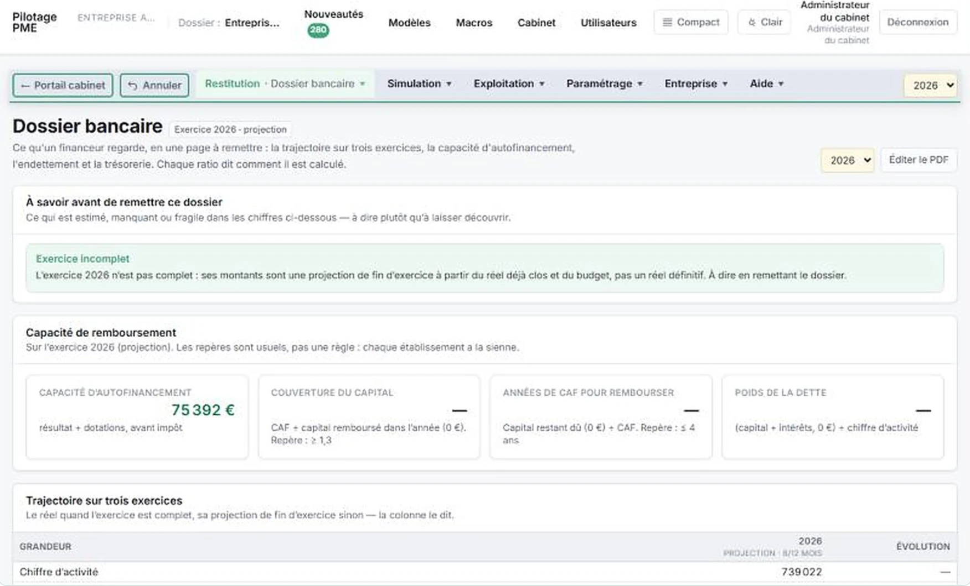Click the Chiffre d'activité row label
The width and height of the screenshot is (970, 586).
(x=59, y=572)
